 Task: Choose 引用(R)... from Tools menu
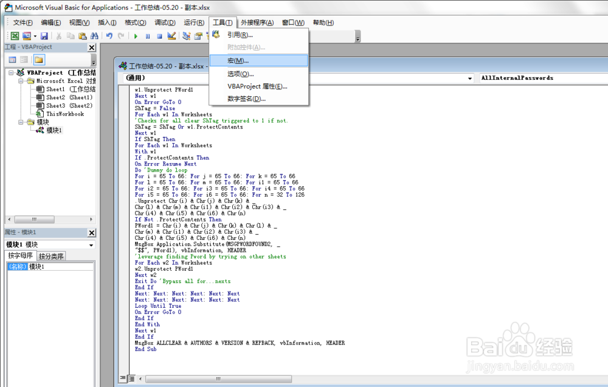click(x=258, y=35)
